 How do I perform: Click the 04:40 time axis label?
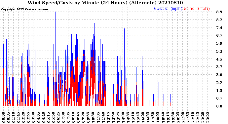pyautogui.click(x=43, y=117)
